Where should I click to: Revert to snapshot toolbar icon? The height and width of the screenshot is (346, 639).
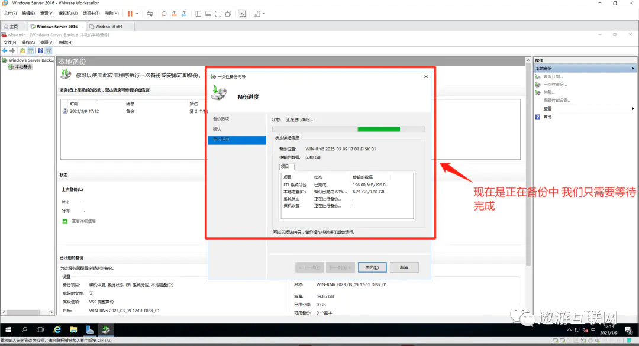[x=174, y=14]
